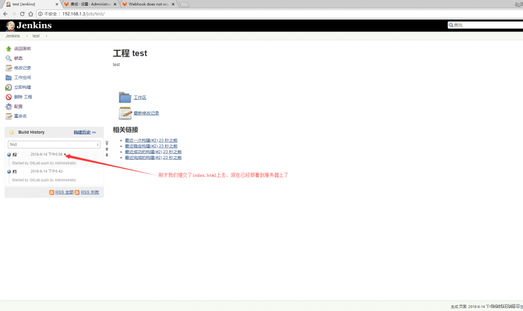This screenshot has width=523, height=311.
Task: Click the large workspace folder icon in the main panel
Action: click(x=125, y=97)
